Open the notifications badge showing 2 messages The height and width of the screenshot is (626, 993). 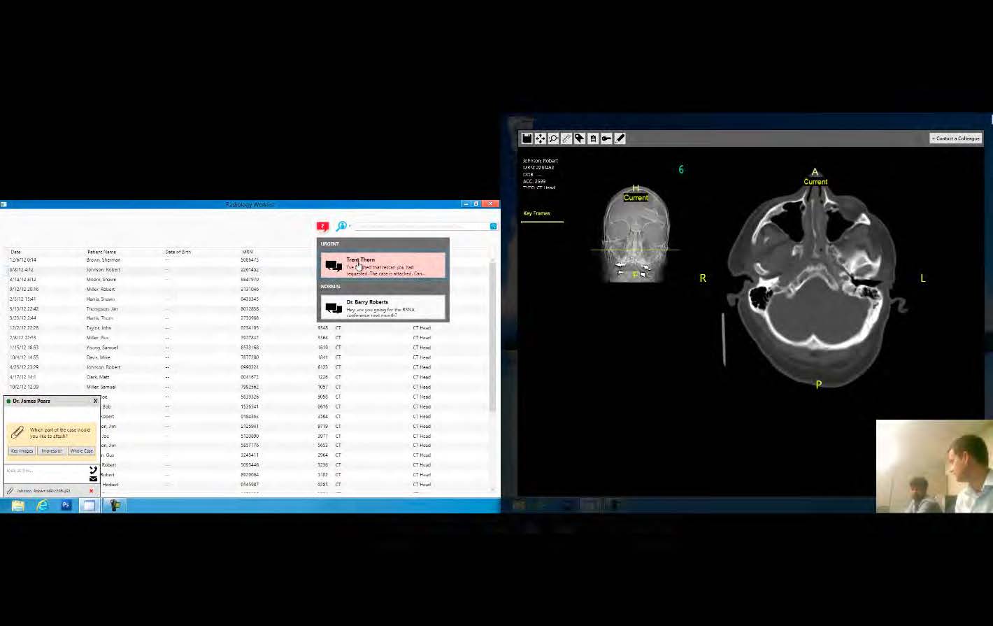[322, 226]
